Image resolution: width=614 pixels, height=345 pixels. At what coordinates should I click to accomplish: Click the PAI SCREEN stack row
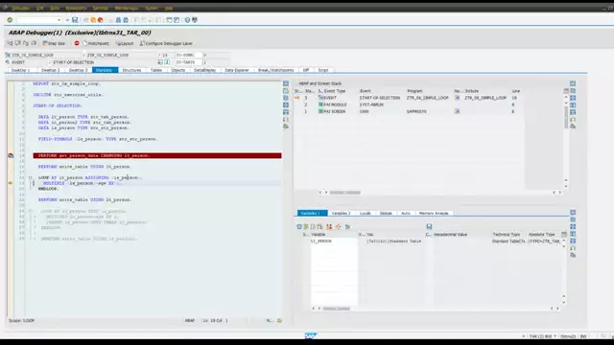click(x=409, y=111)
